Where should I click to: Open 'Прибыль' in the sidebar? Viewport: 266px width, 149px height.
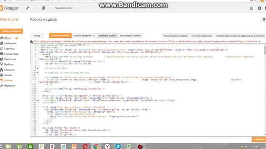9,65
